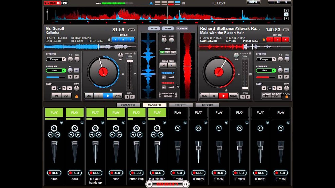Click left deck pitch nudge down arrow
Viewport: 335px width, 188px height.
click(127, 97)
